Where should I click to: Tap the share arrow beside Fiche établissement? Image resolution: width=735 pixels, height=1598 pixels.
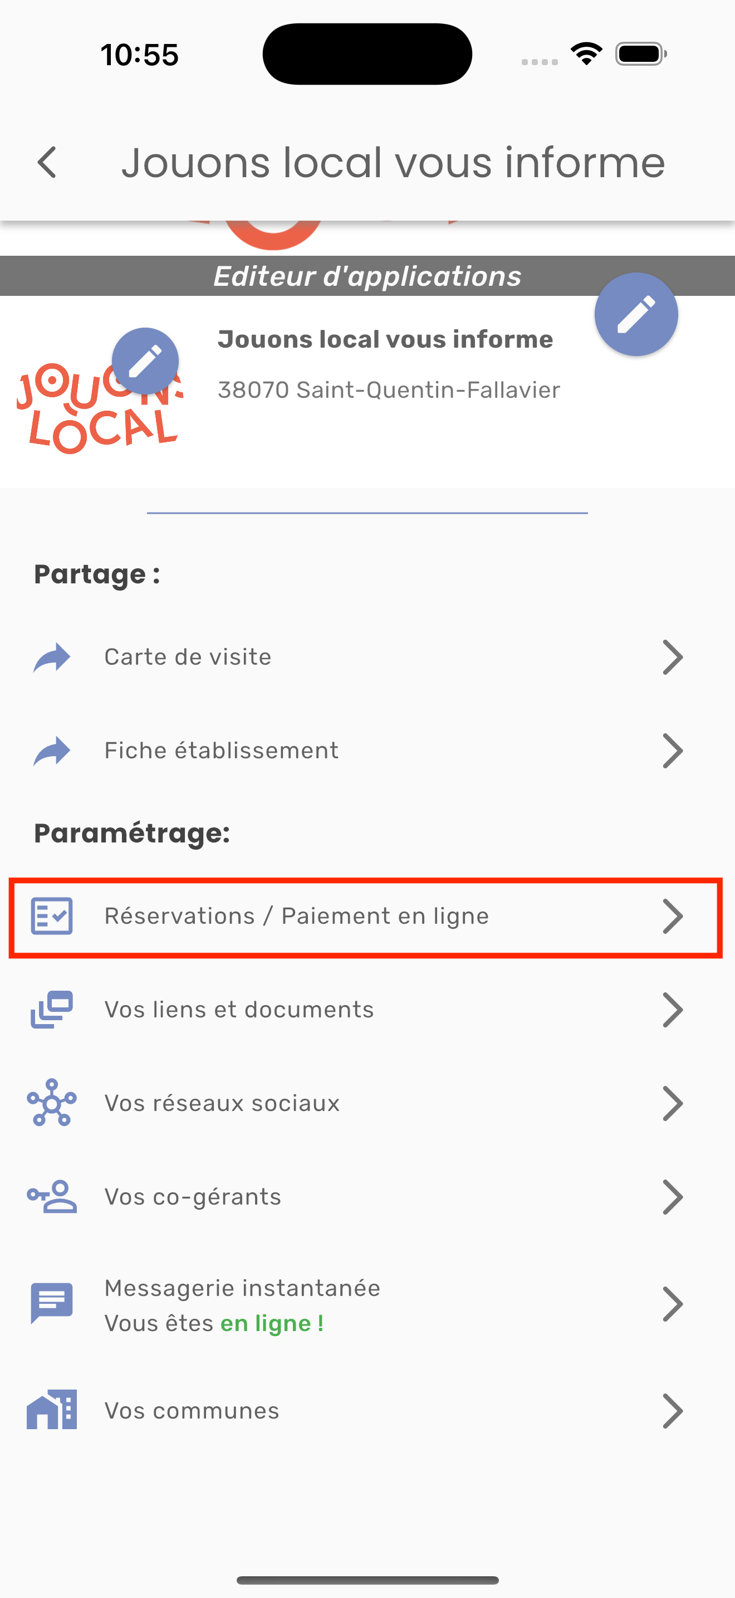(52, 751)
